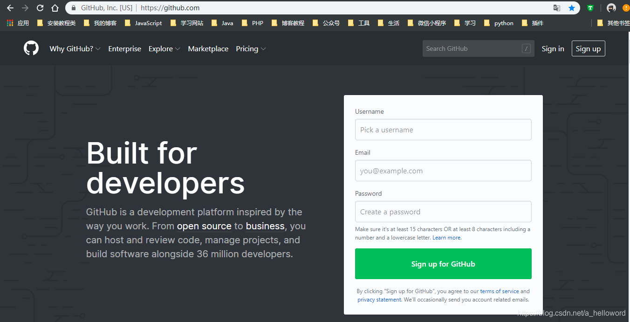Open the 学习 bookmark folder
Screen dimensions: 630x322
pos(465,23)
